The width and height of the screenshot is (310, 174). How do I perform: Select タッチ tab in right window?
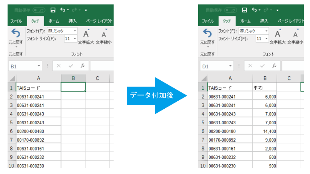click(227, 21)
